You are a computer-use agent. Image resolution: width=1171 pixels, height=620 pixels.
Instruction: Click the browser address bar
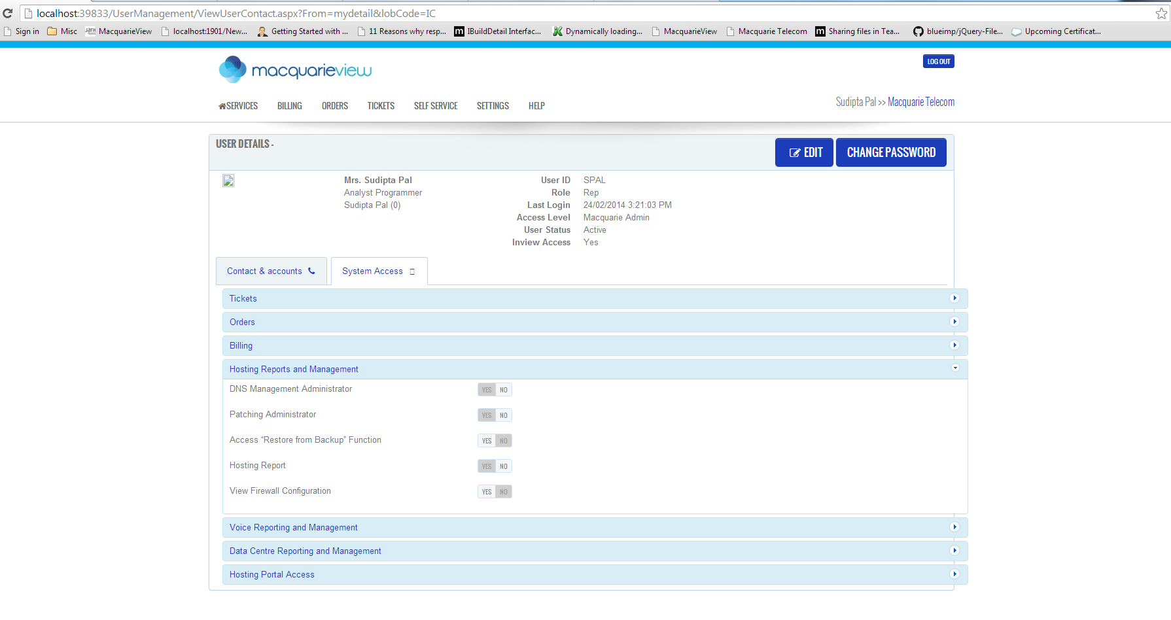(589, 13)
